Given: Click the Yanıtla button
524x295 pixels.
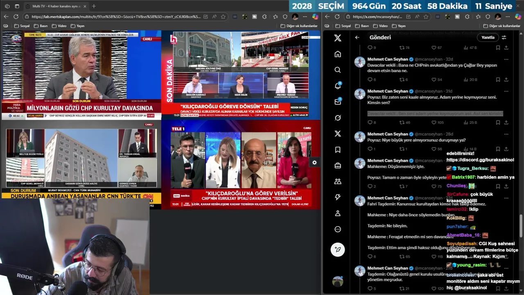Looking at the screenshot, I should click(488, 37).
